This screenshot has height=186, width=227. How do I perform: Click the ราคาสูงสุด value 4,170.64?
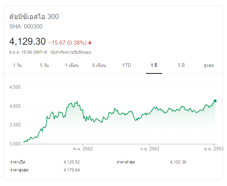[x=72, y=170]
